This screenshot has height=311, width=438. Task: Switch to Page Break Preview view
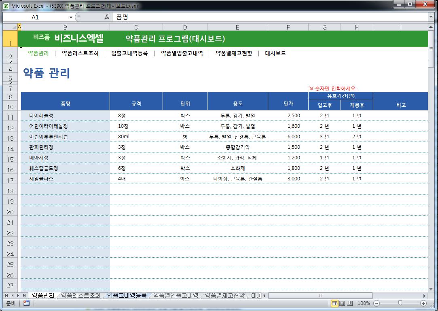349,303
